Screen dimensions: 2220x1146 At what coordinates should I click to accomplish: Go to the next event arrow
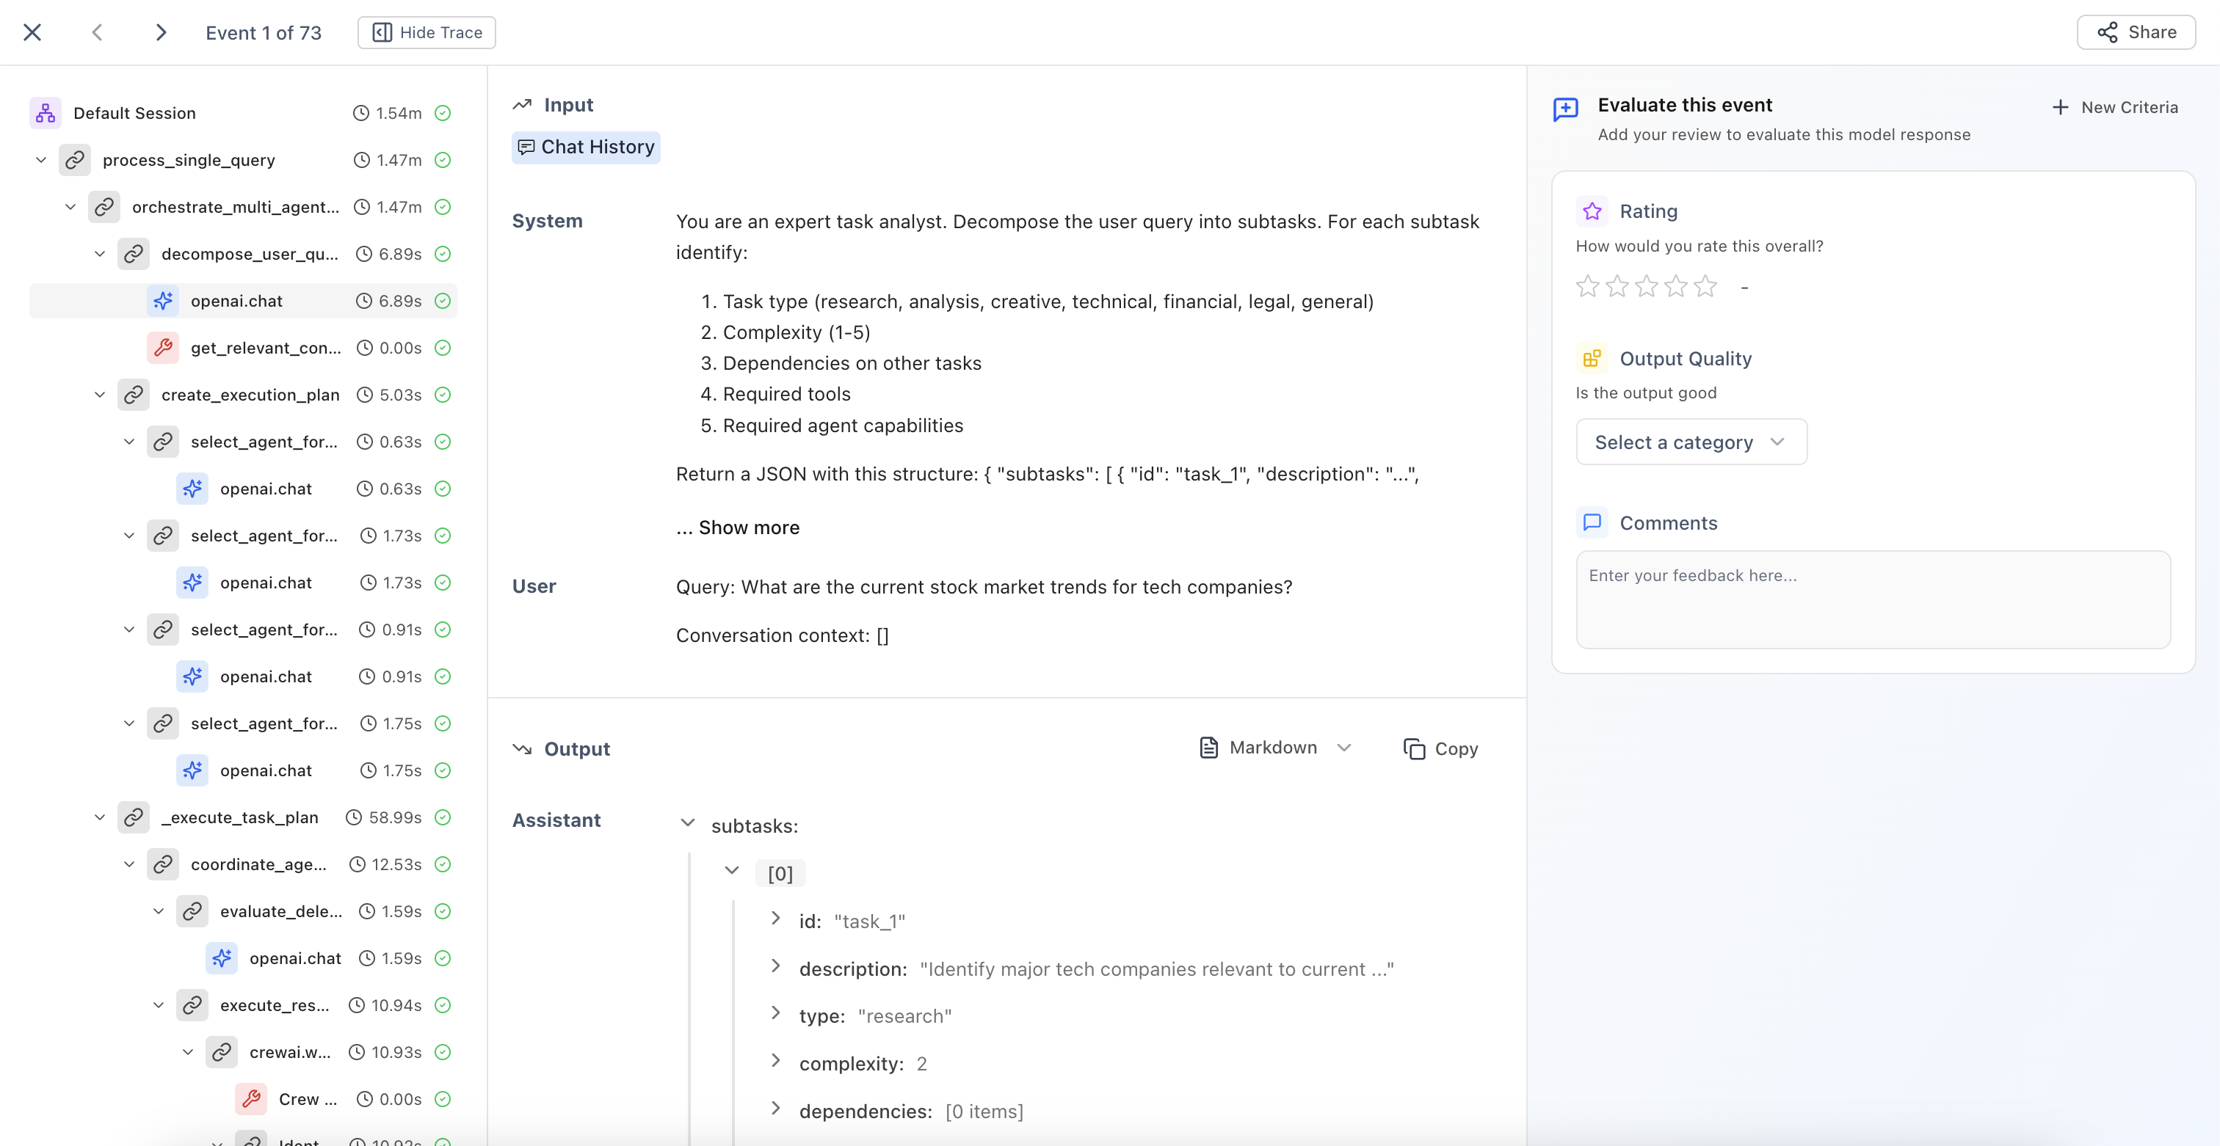point(160,33)
